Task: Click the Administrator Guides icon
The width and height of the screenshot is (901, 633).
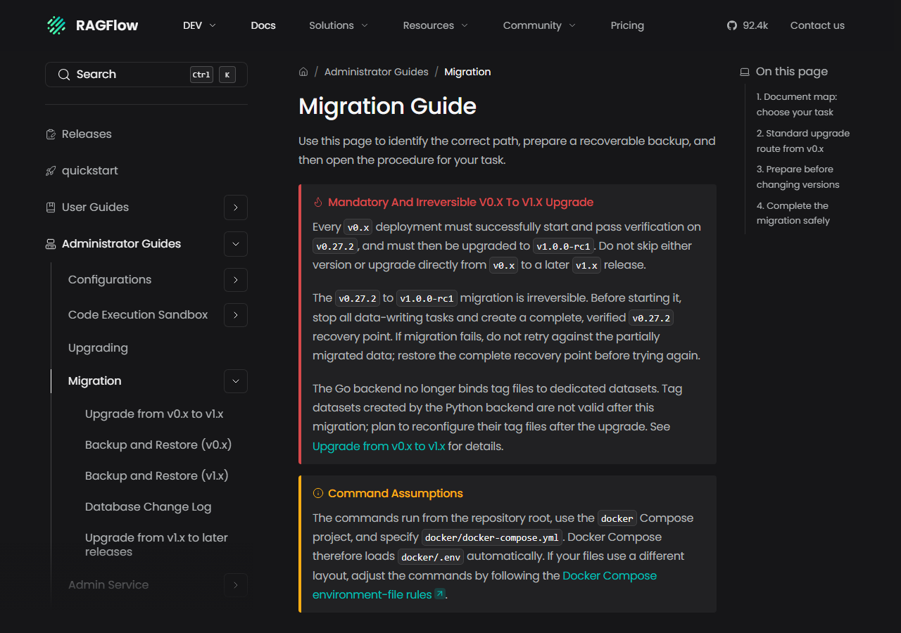Action: [x=51, y=244]
